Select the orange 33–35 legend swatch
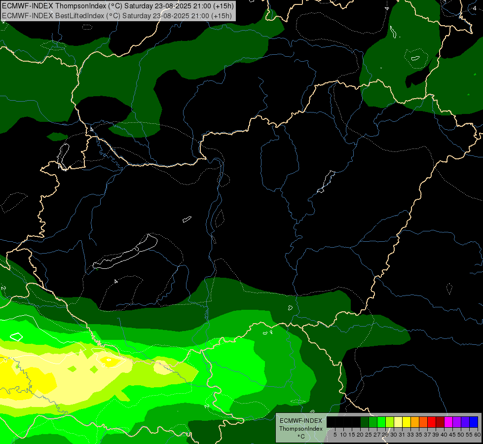483x444 pixels. pyautogui.click(x=415, y=422)
